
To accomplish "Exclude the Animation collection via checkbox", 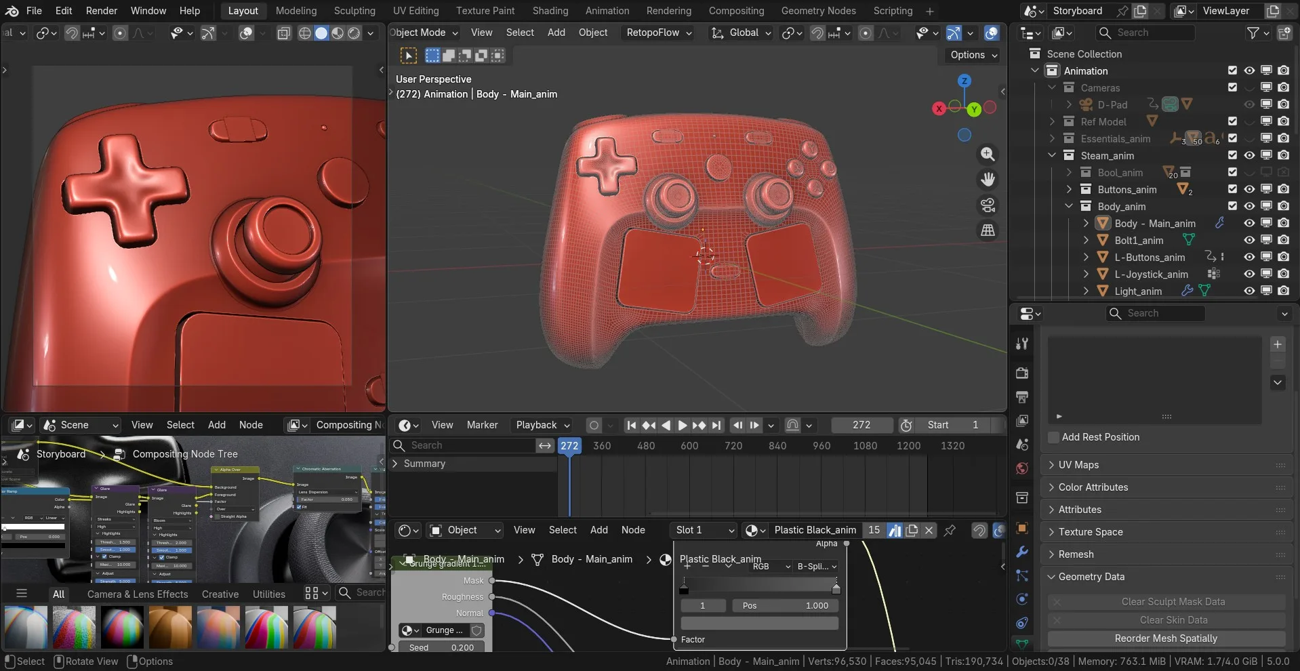I will click(x=1232, y=70).
